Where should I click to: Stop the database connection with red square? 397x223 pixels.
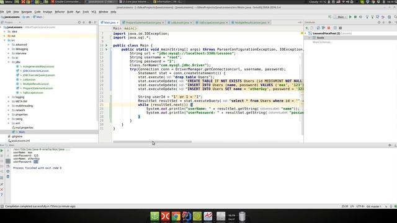[x=329, y=28]
